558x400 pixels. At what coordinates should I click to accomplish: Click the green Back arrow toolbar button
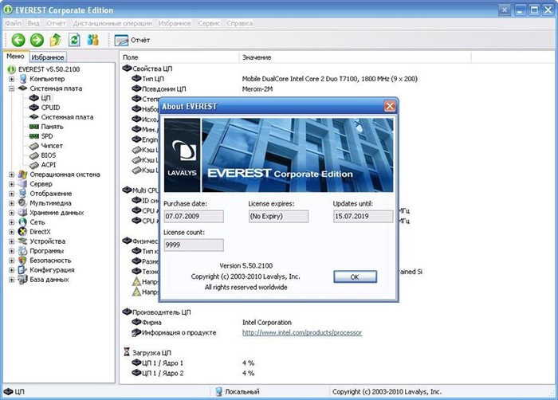tap(18, 40)
